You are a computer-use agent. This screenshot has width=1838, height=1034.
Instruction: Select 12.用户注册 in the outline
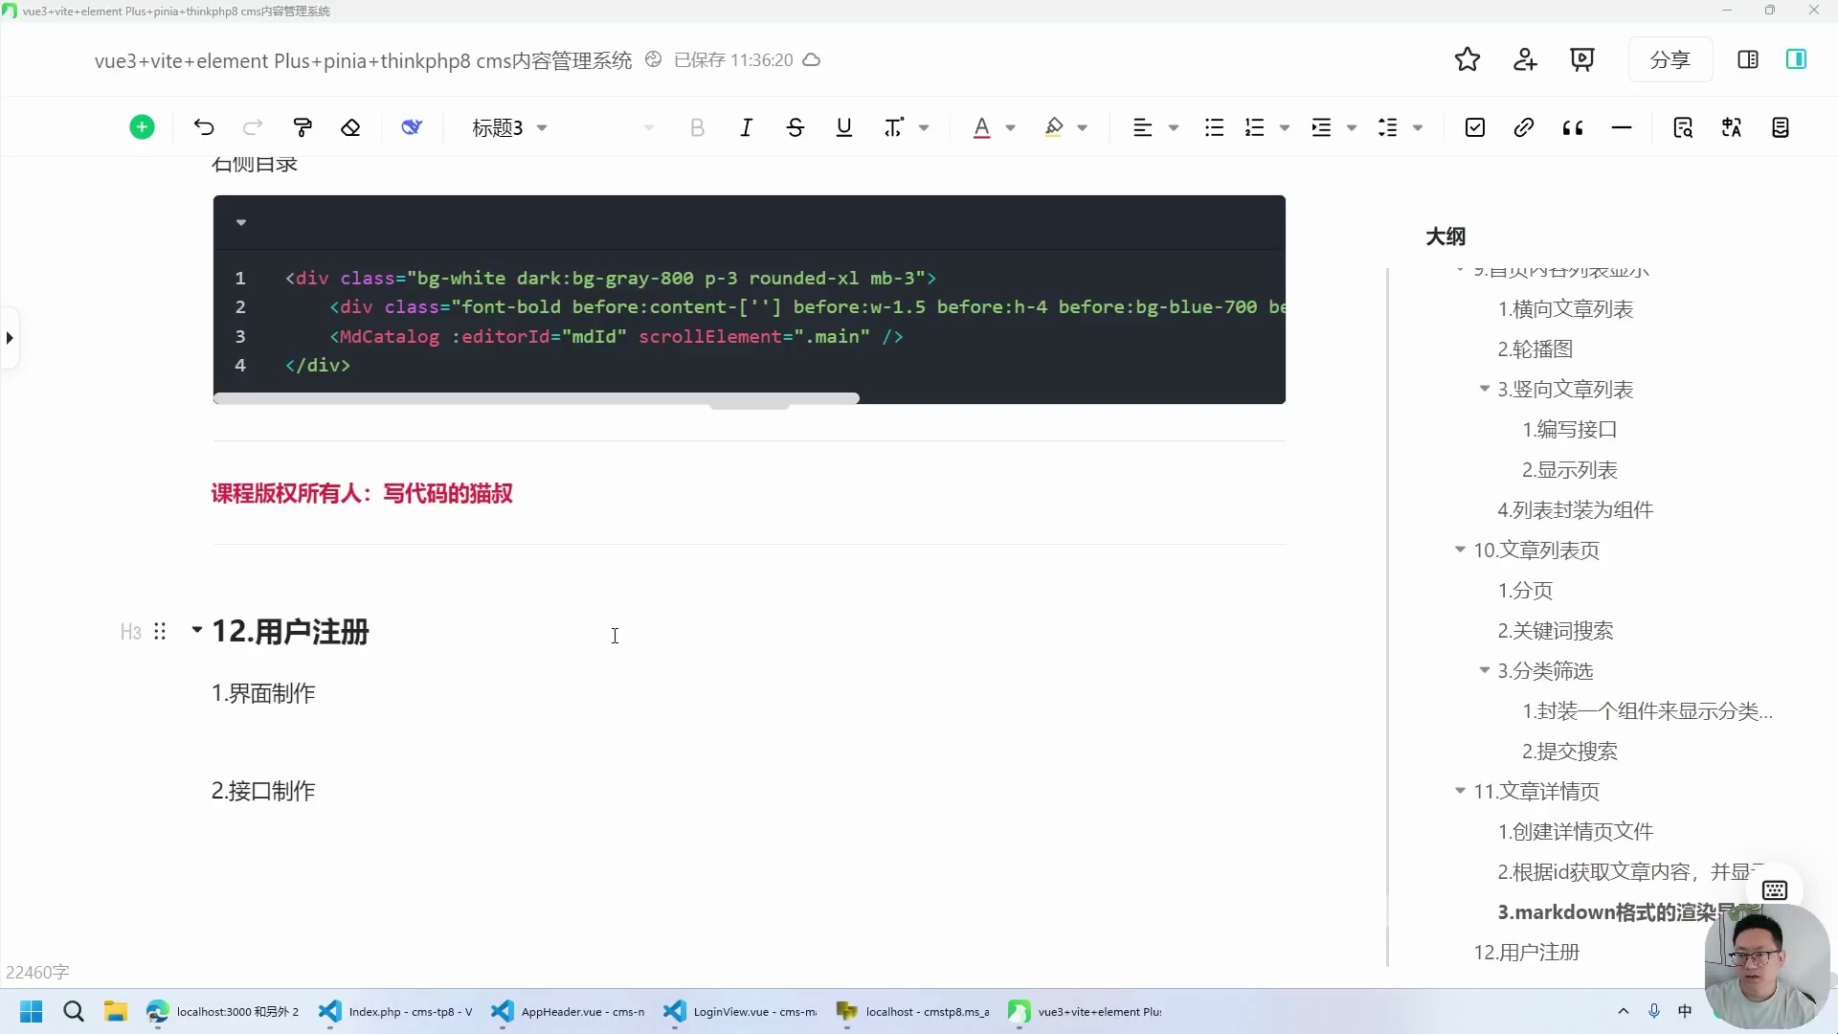pyautogui.click(x=1527, y=953)
